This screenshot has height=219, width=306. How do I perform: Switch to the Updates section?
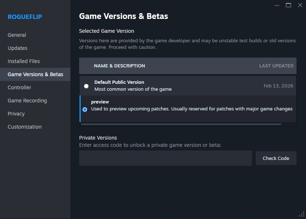coord(18,48)
